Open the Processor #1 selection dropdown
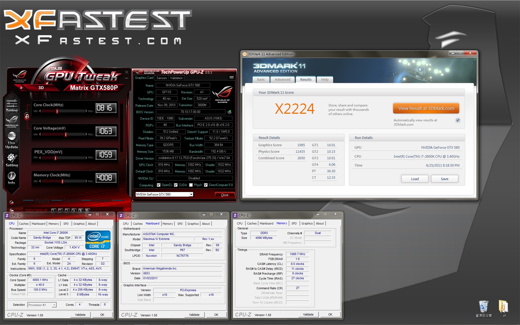 coord(54,305)
